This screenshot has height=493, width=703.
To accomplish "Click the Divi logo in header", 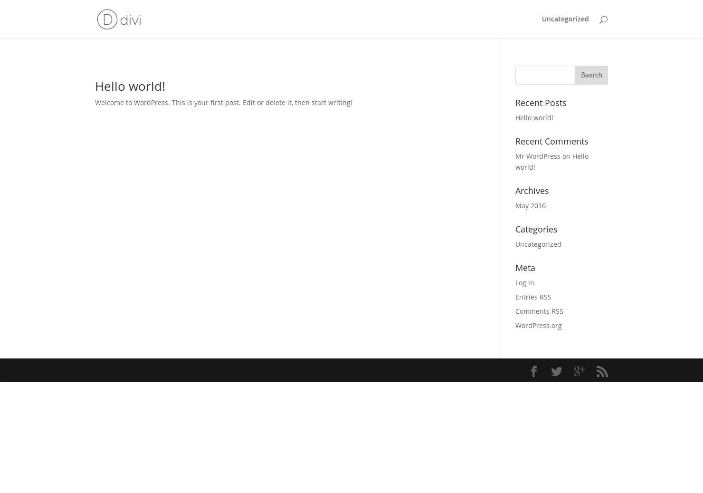I will 119,19.
